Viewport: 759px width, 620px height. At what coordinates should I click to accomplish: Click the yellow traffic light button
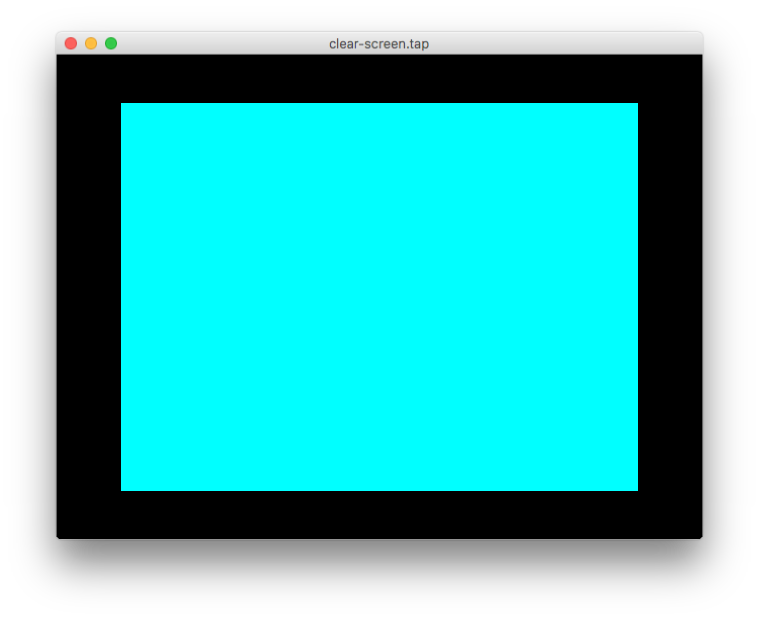coord(91,43)
